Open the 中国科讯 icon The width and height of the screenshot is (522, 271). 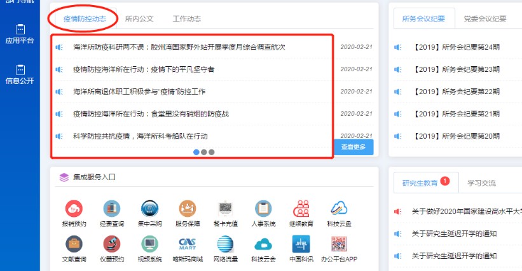[301, 245]
